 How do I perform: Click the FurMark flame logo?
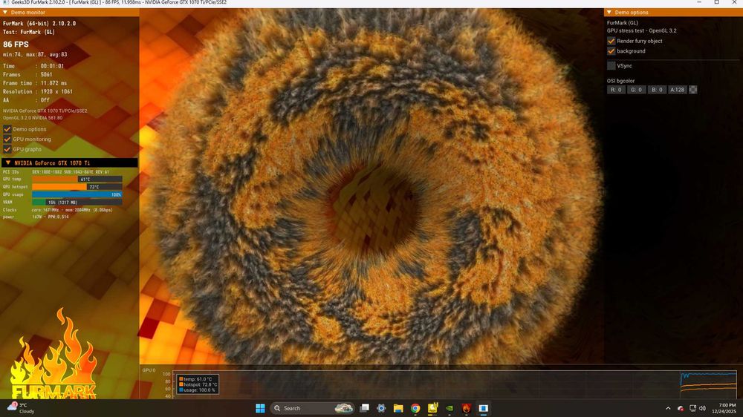(x=53, y=355)
